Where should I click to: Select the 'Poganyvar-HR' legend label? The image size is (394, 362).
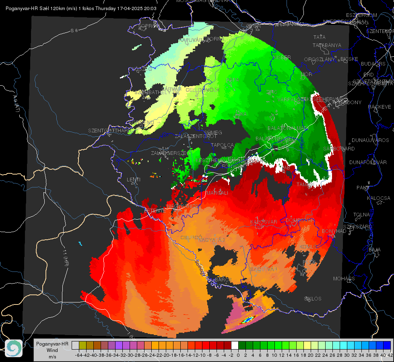[52, 344]
